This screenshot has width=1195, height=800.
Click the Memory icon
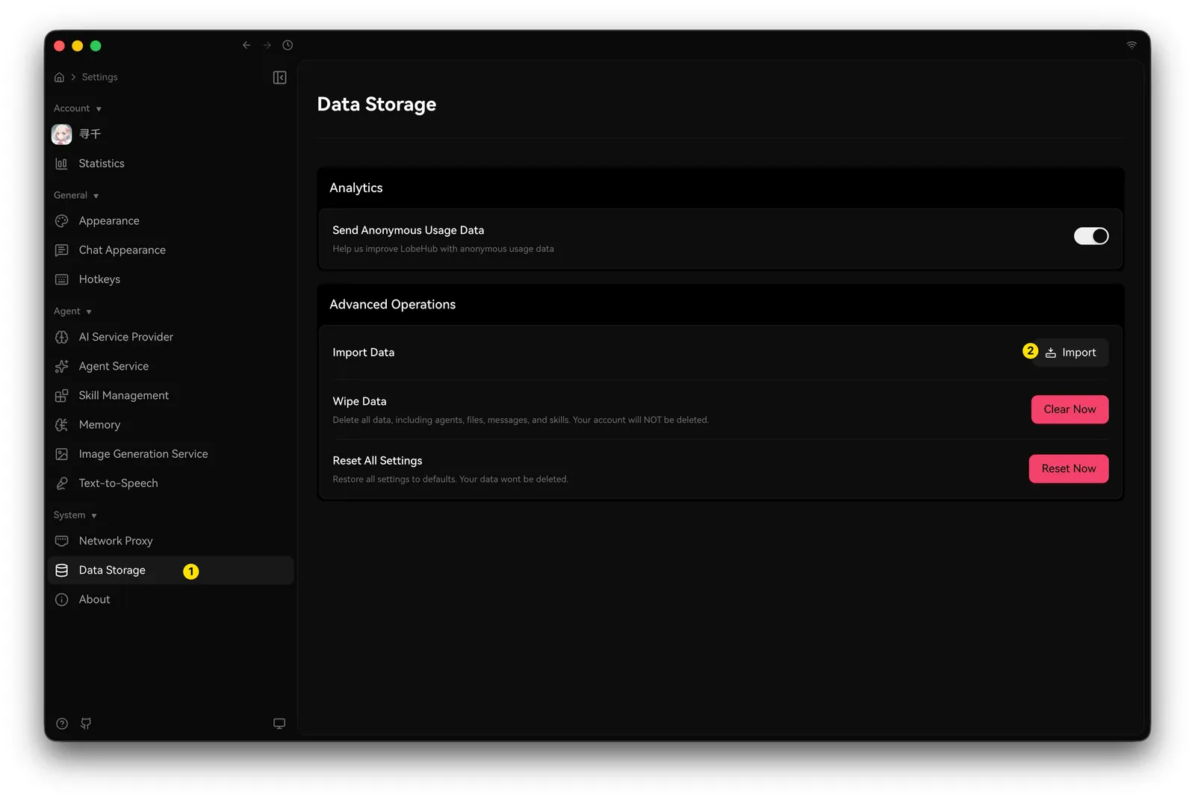click(62, 424)
